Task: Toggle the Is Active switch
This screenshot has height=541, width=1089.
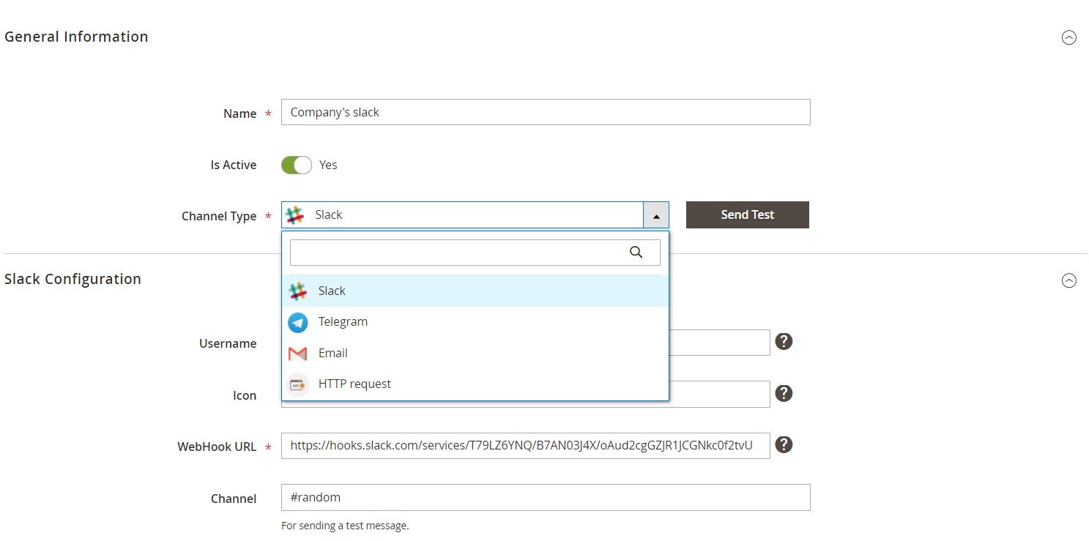Action: tap(297, 165)
